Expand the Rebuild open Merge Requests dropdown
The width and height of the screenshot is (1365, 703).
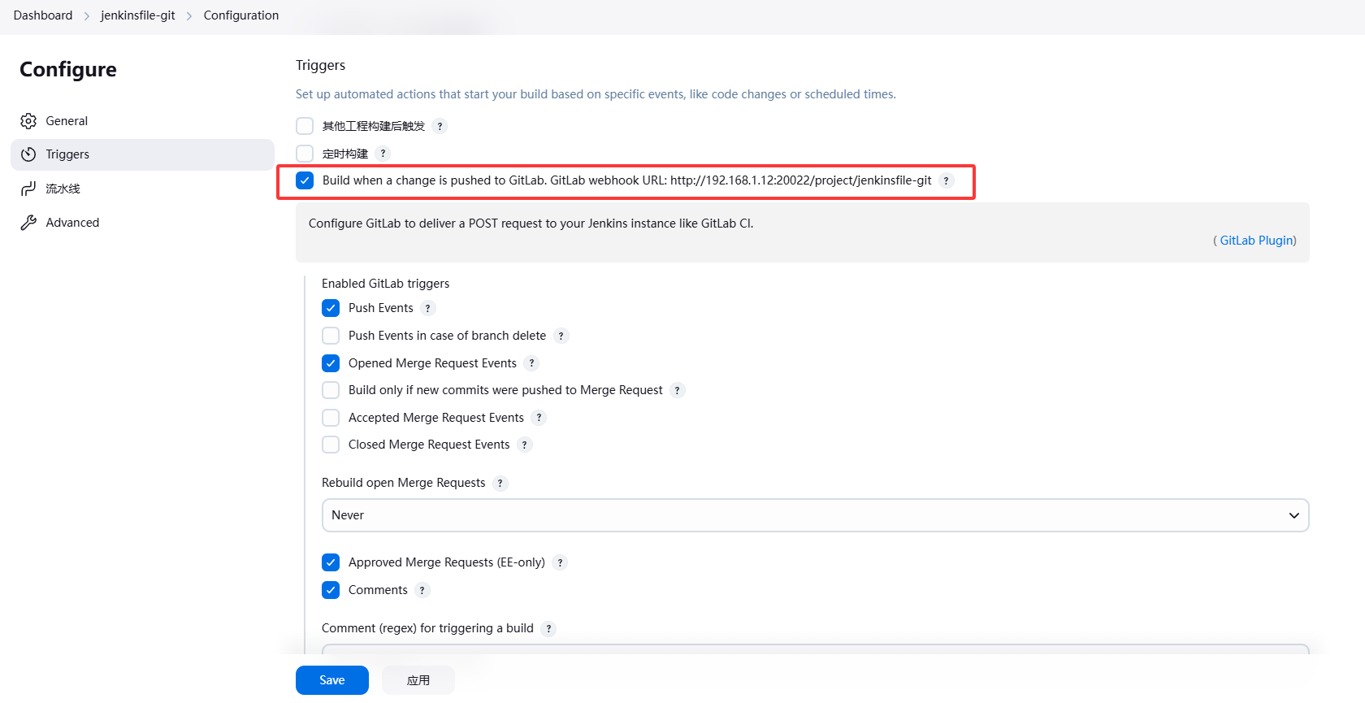[x=815, y=515]
